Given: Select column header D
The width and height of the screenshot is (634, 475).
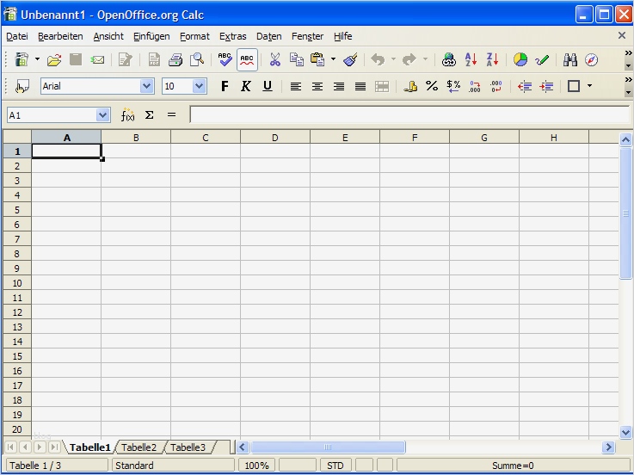Looking at the screenshot, I should pyautogui.click(x=275, y=138).
